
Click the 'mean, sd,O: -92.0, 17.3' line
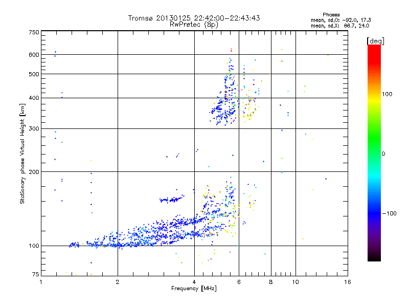340,20
